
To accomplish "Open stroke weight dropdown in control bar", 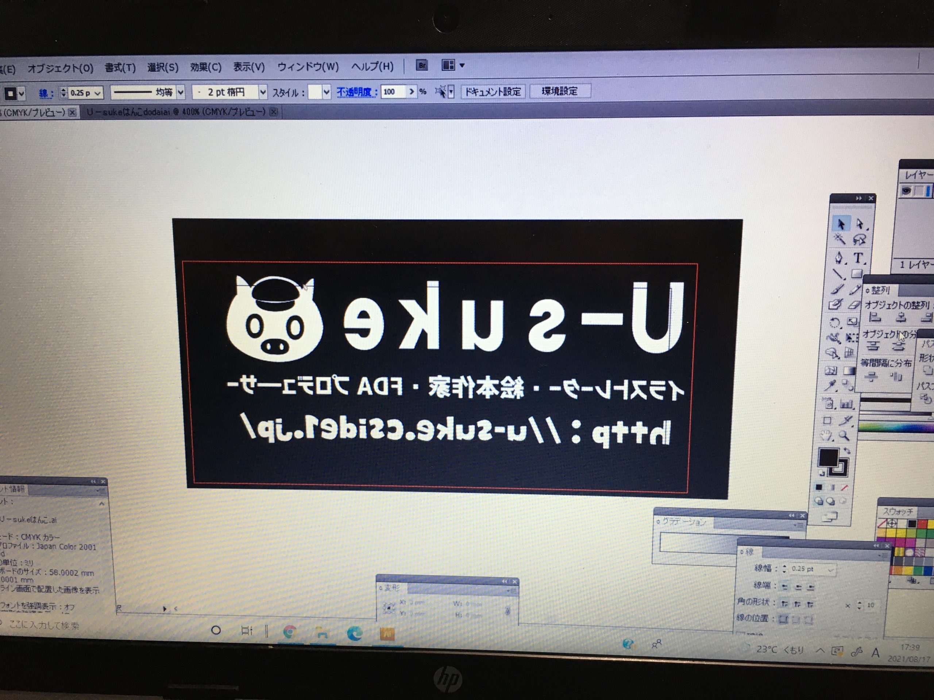I will [x=97, y=93].
